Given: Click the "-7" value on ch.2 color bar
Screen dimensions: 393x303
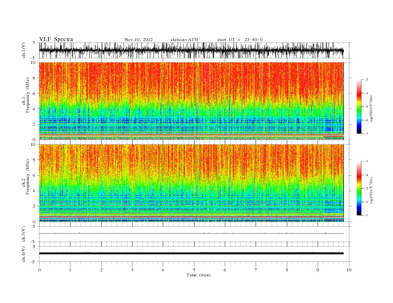Looking at the screenshot, I should (x=366, y=215).
